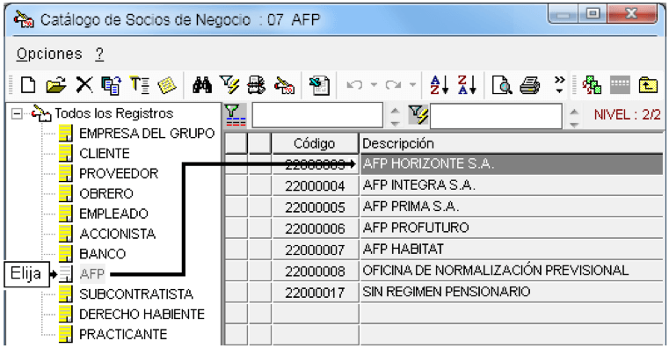
Task: Click the first filter text field
Action: click(317, 115)
